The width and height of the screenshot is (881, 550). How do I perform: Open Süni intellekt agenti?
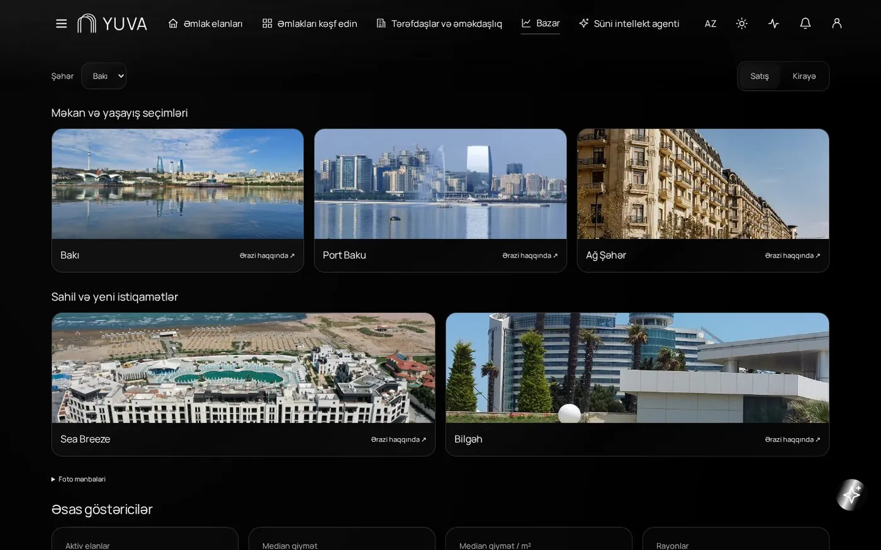629,23
